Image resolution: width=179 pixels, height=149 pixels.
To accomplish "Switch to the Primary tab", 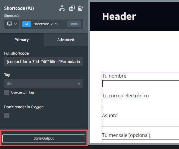I will (22, 40).
